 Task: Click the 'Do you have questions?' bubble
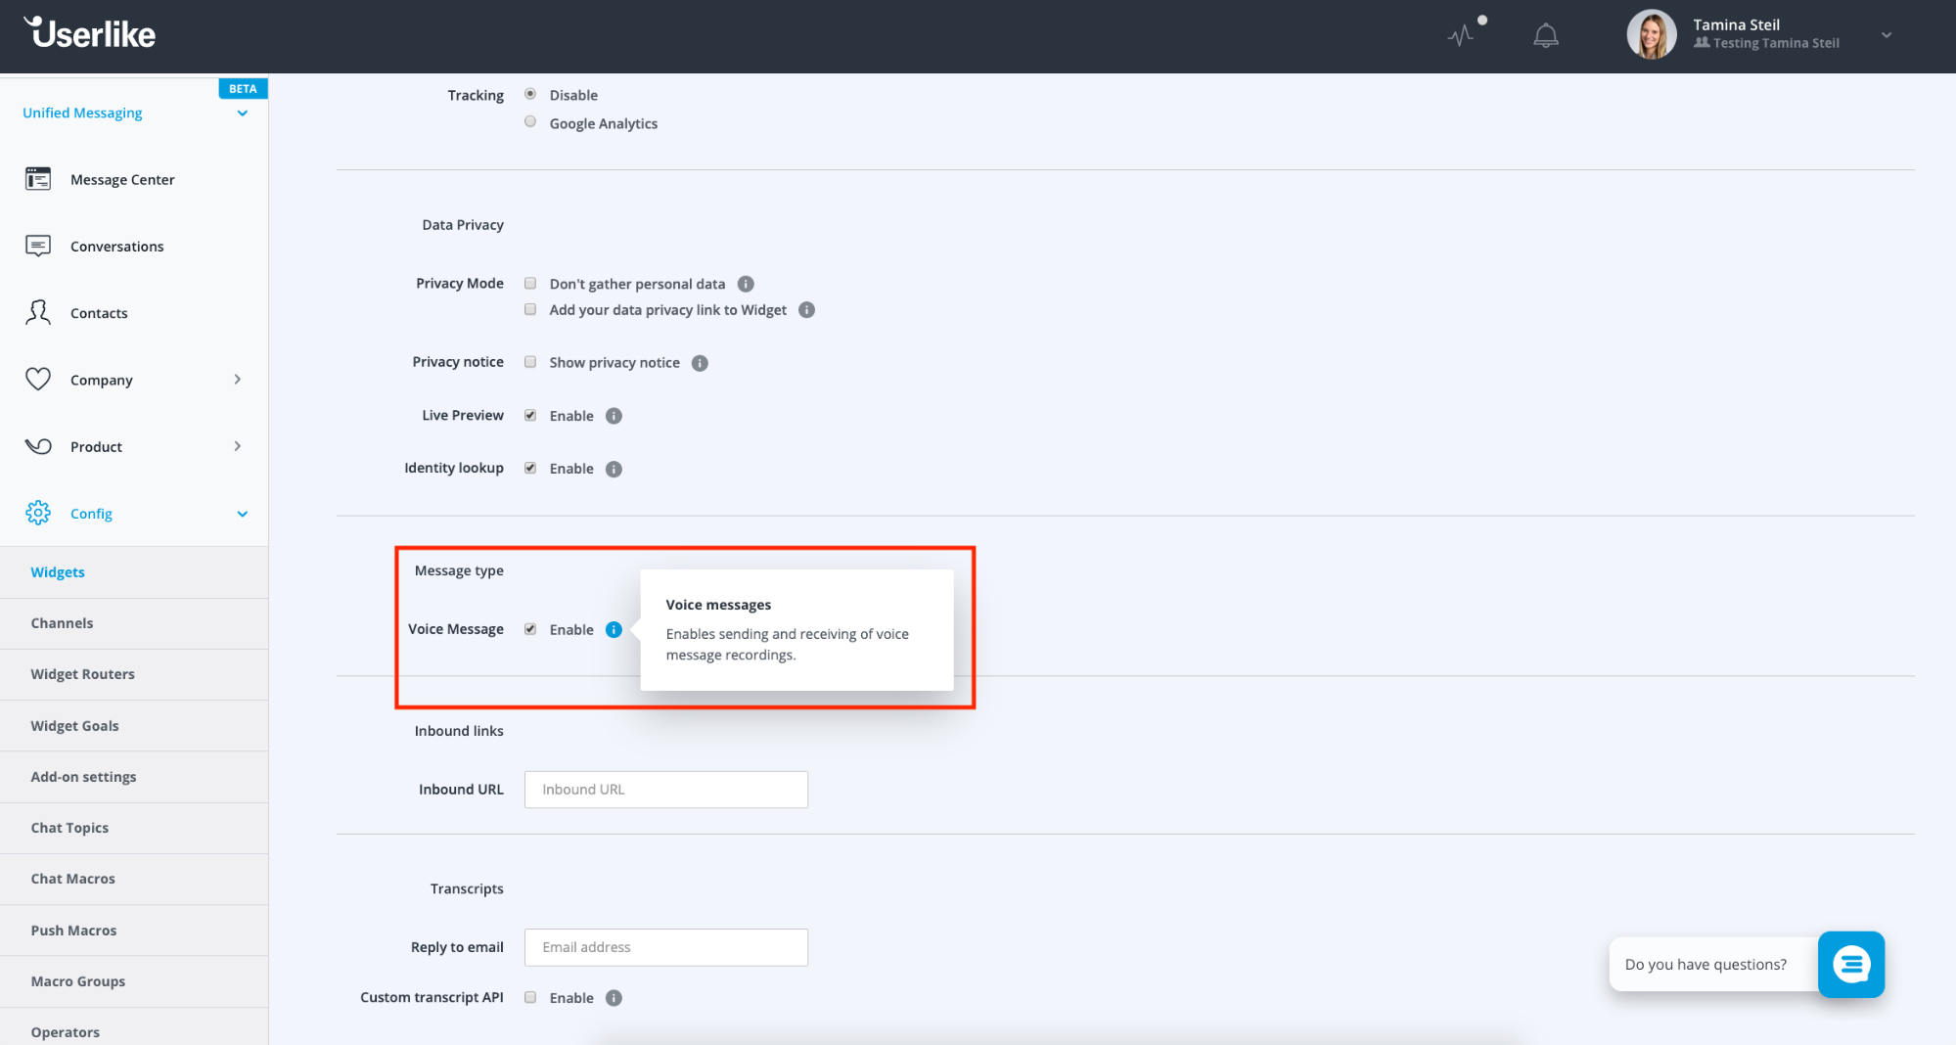pyautogui.click(x=1713, y=964)
